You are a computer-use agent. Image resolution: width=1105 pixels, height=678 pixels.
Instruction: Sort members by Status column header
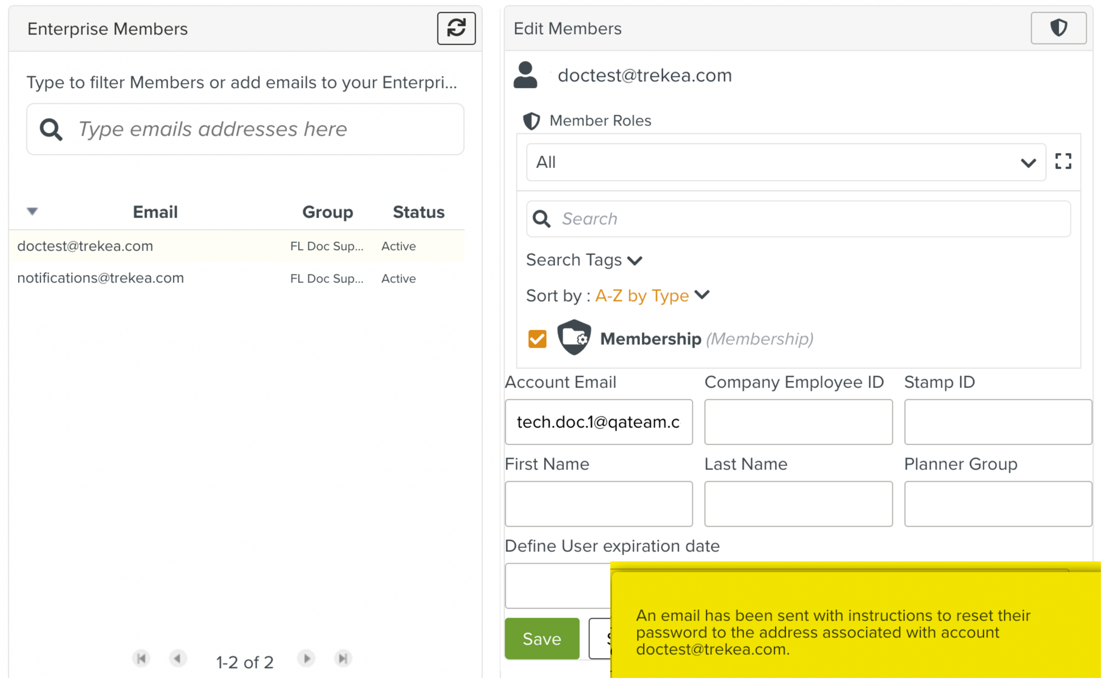click(418, 212)
